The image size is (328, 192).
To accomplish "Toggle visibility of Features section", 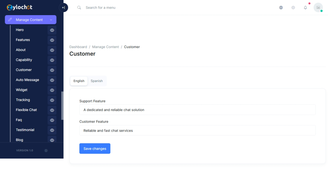I will [52, 40].
